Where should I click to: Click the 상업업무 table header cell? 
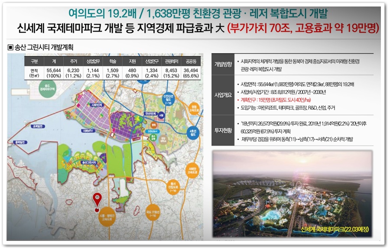tap(93, 61)
